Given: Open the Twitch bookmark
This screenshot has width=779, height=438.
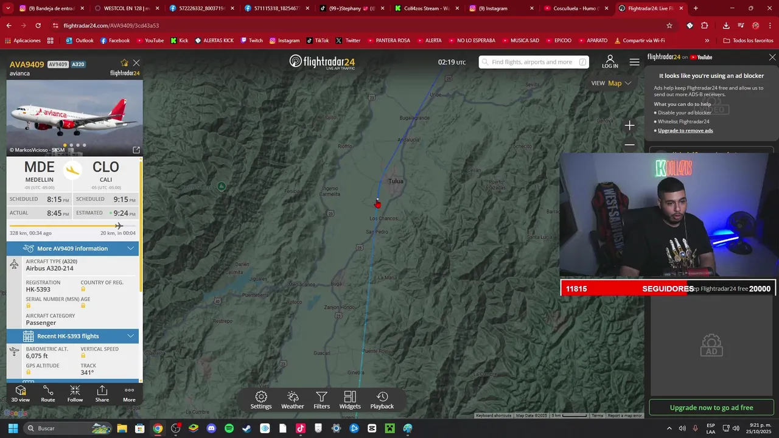Looking at the screenshot, I should click(251, 41).
